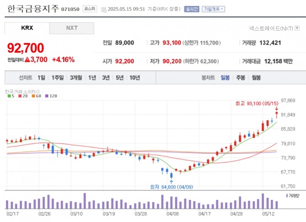Select the 일봉 daily candle option
The image size is (306, 222).
(225, 78)
